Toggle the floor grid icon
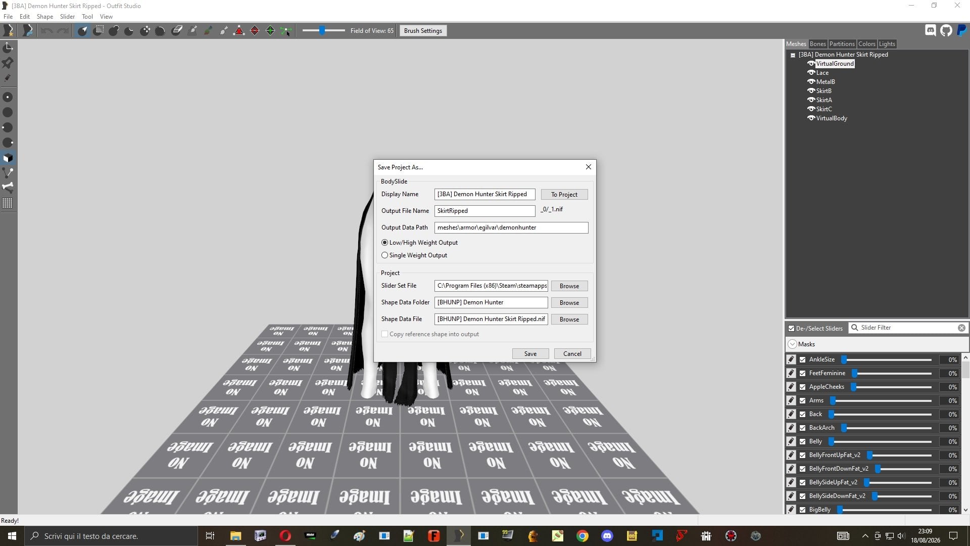Viewport: 970px width, 546px height. [x=8, y=203]
